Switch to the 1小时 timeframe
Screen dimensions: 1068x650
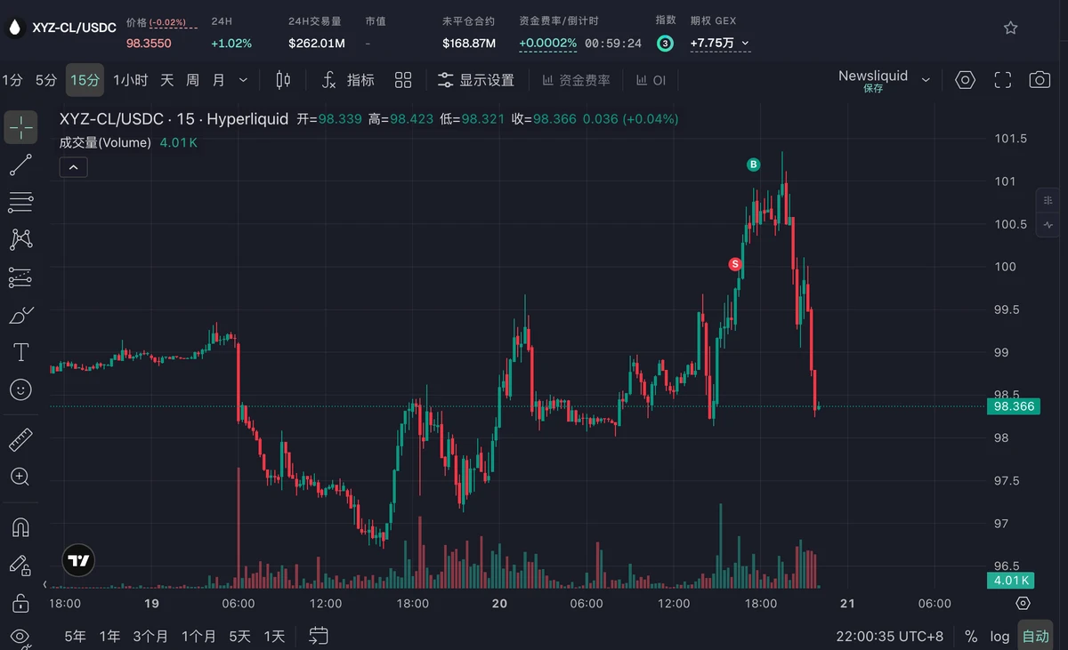[x=130, y=80]
